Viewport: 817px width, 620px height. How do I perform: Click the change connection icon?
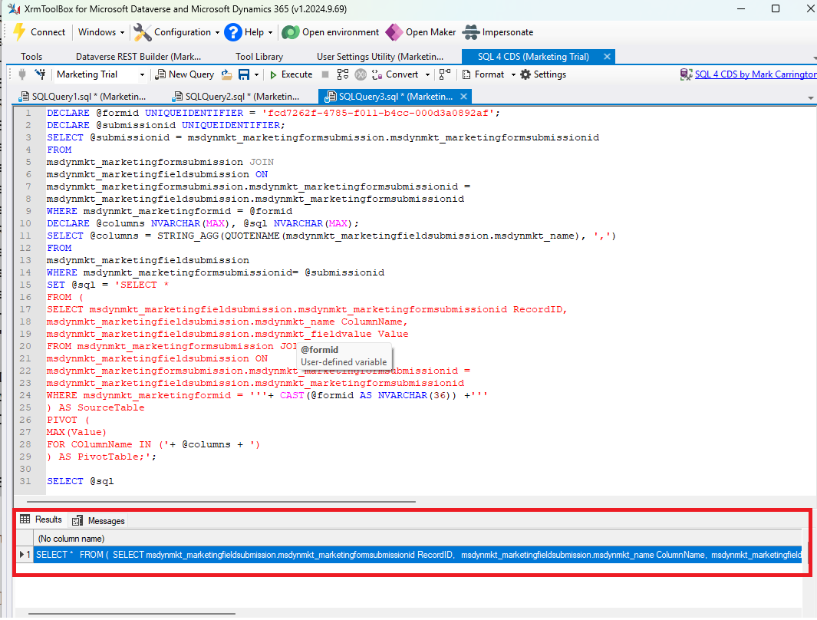[x=40, y=74]
